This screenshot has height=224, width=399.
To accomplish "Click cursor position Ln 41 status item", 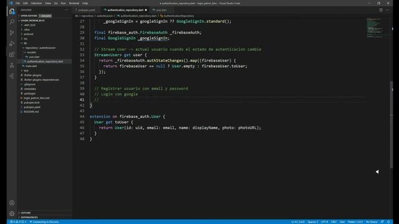I will (298, 222).
